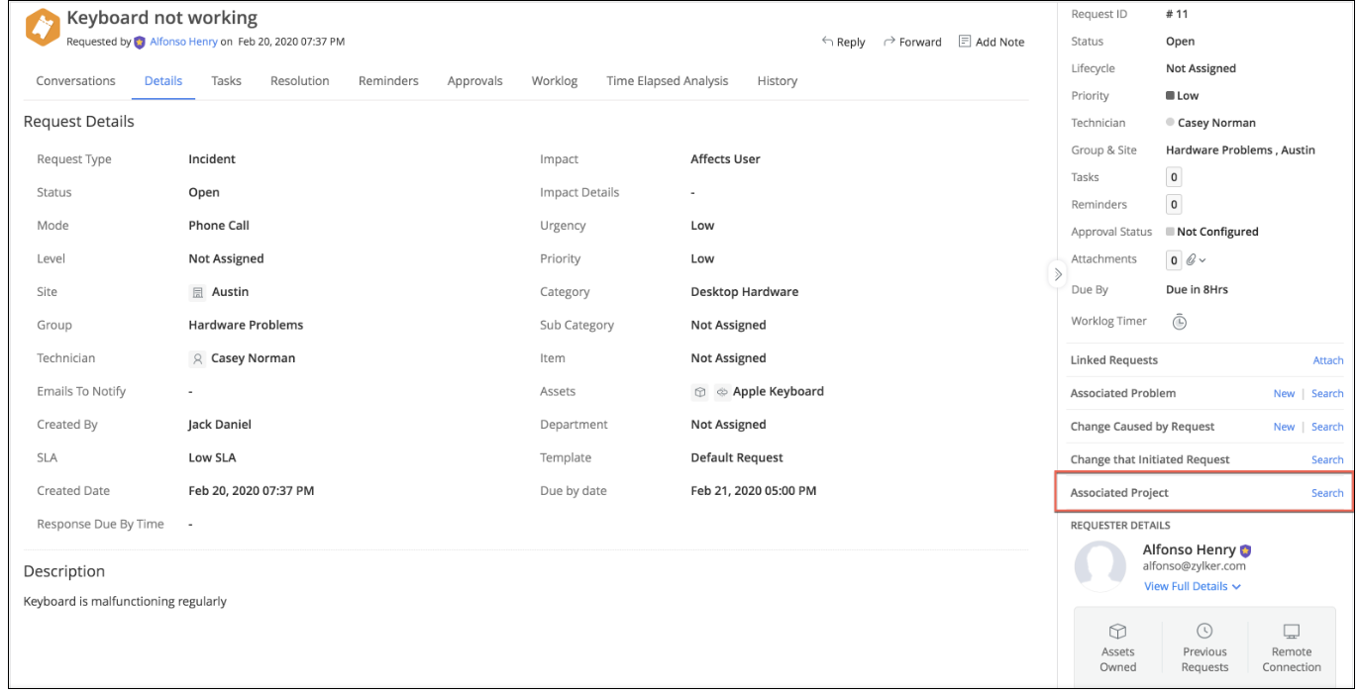Click the Apple Keyboard asset cube icon
This screenshot has width=1359, height=695.
coord(700,392)
